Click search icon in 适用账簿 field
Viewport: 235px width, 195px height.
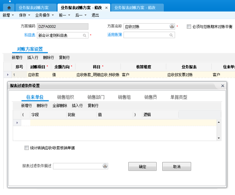click(x=171, y=35)
